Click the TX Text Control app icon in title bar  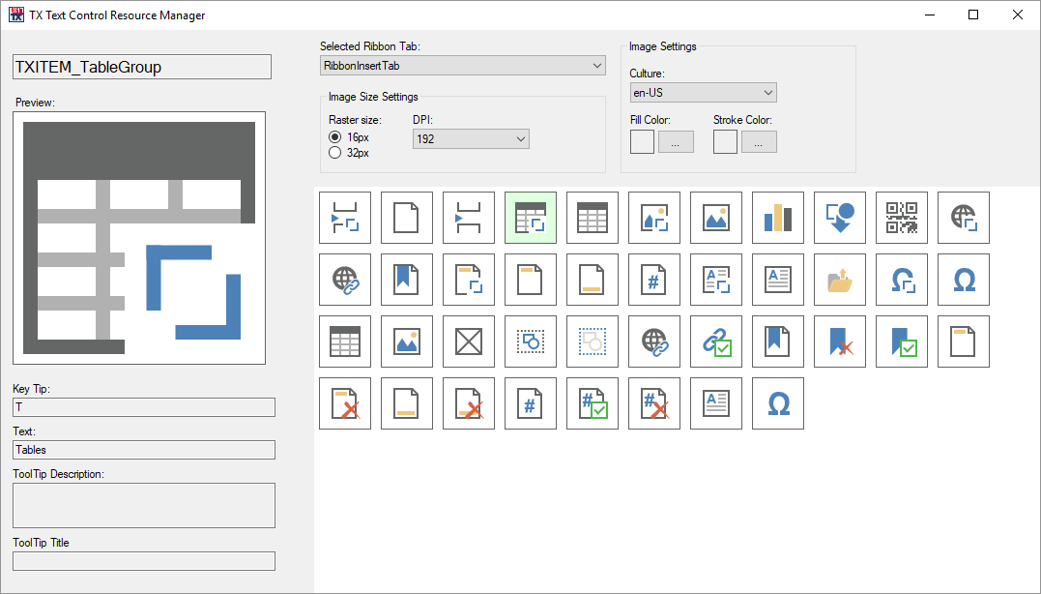click(15, 15)
